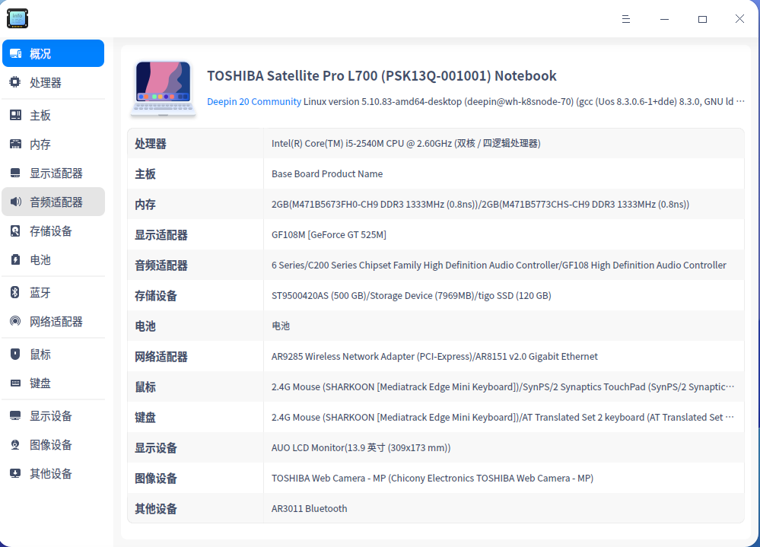The image size is (760, 547).
Task: Select the 处理器 (Processor) sidebar item
Action: click(40, 82)
